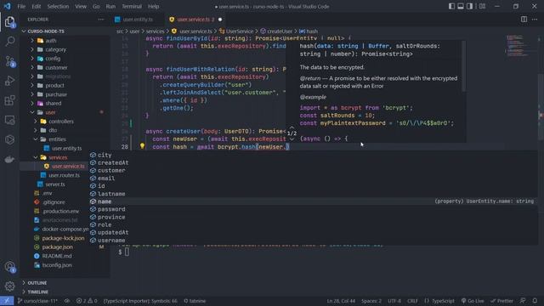Open the Explorer view in activity bar

[x=9, y=22]
